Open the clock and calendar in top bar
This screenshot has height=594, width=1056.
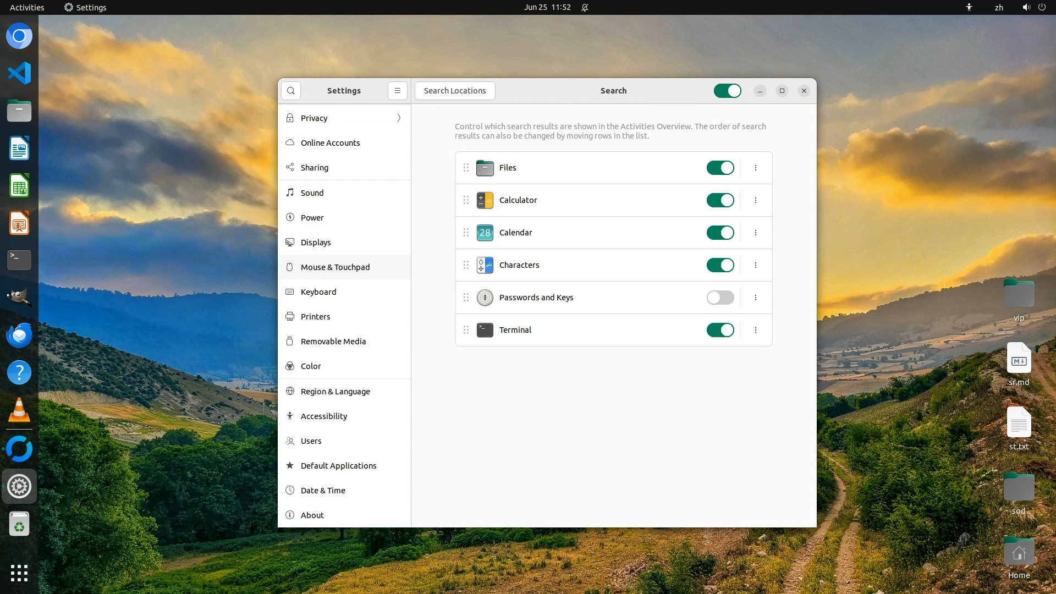click(x=547, y=7)
